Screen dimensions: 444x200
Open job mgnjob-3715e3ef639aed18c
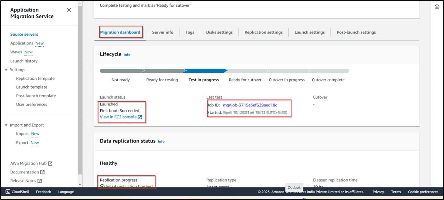250,105
